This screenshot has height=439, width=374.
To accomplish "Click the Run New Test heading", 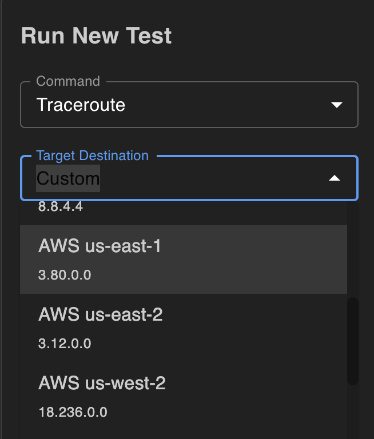I will pos(97,35).
